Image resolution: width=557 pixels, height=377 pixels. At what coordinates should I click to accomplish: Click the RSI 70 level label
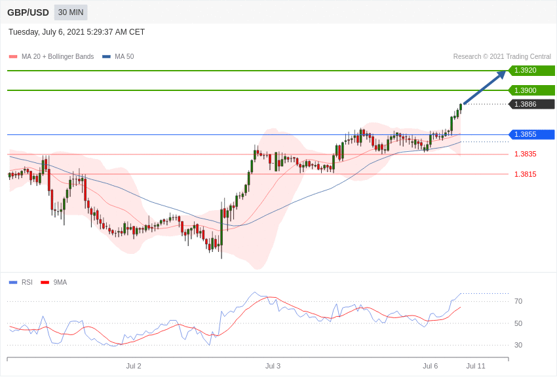click(x=518, y=301)
